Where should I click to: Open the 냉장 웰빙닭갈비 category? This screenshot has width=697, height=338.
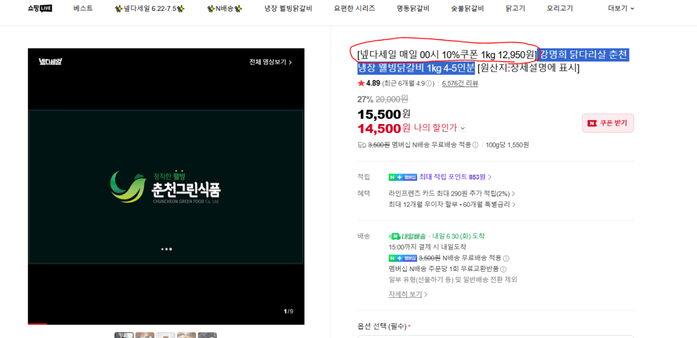[x=288, y=8]
